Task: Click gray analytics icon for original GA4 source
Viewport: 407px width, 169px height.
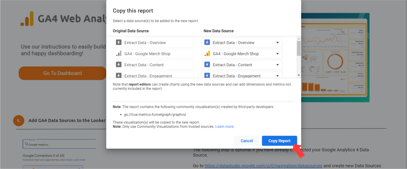Action: (119, 54)
